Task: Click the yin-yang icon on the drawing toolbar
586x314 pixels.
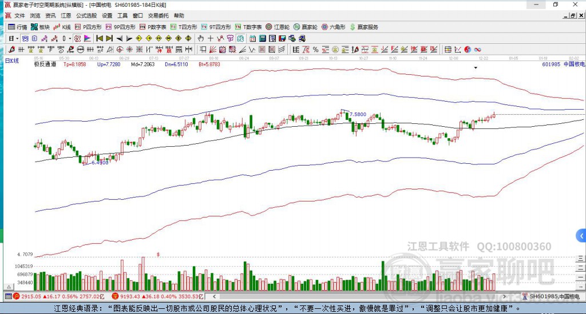Action: [468, 49]
